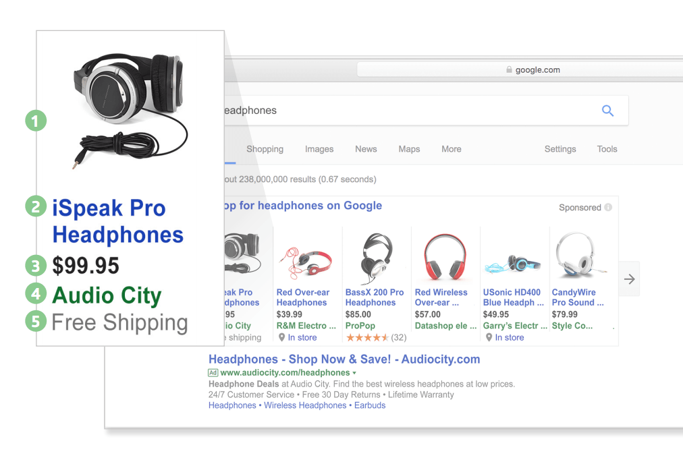683x464 pixels.
Task: Click the padlock icon in address bar
Action: click(x=509, y=70)
